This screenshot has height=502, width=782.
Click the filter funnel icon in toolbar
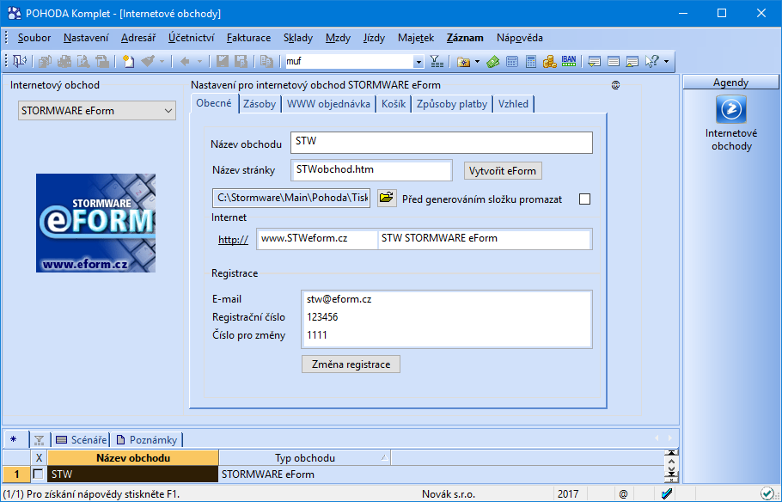pos(437,61)
